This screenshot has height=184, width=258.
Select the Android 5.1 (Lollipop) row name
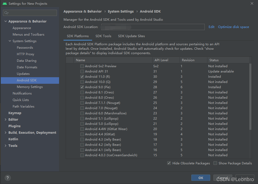[102, 119]
